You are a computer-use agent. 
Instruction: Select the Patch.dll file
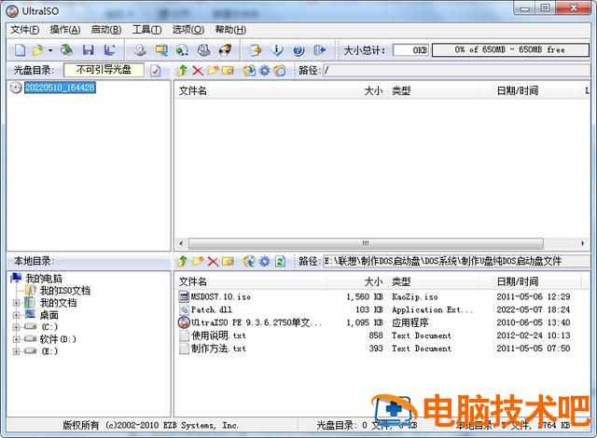tap(212, 310)
